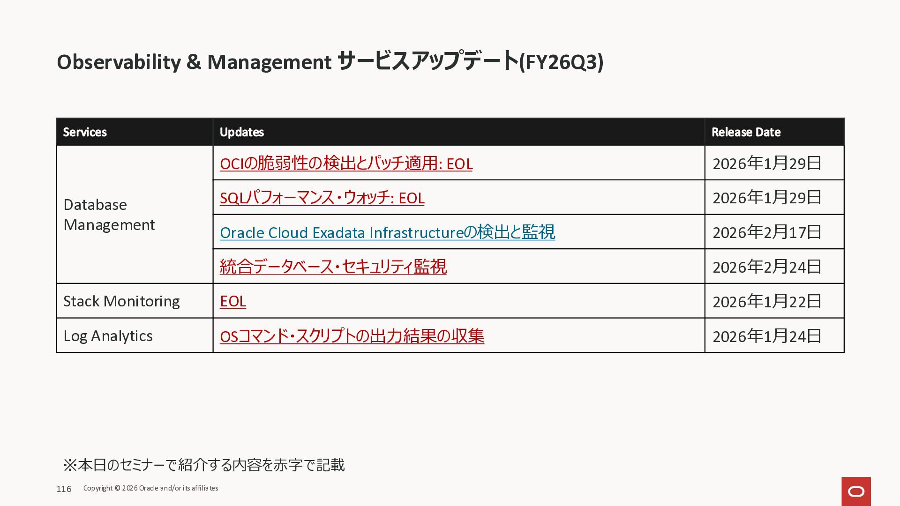Click the Updates column header
Screen dimensions: 900x506
point(241,132)
